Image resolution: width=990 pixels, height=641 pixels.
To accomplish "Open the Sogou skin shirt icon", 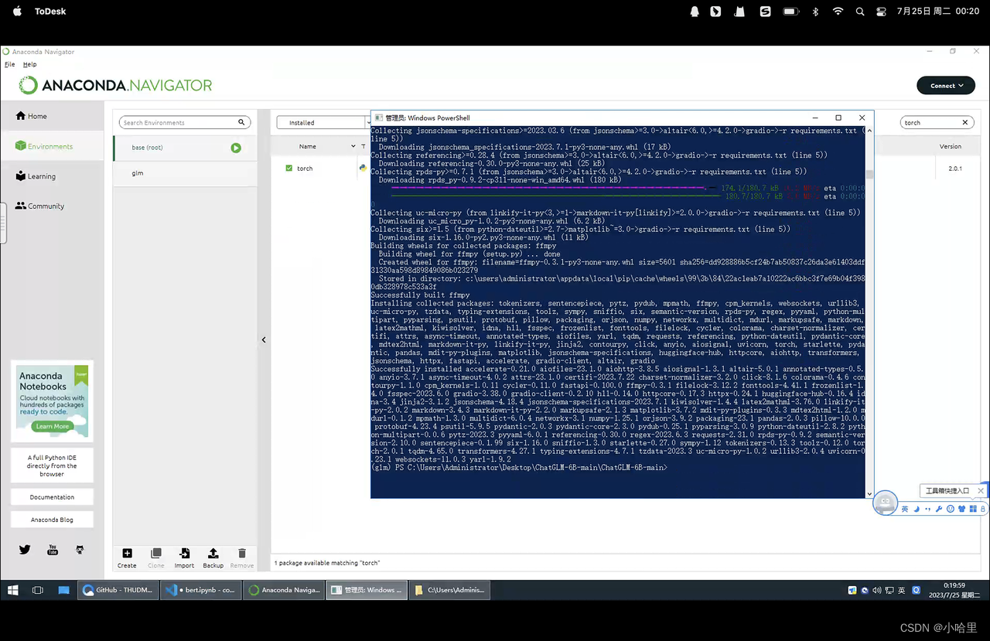I will [x=961, y=509].
